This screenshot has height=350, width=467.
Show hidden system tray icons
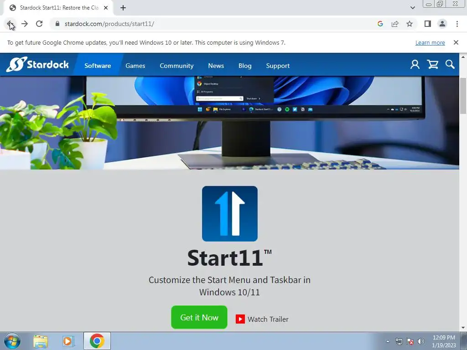click(x=388, y=342)
